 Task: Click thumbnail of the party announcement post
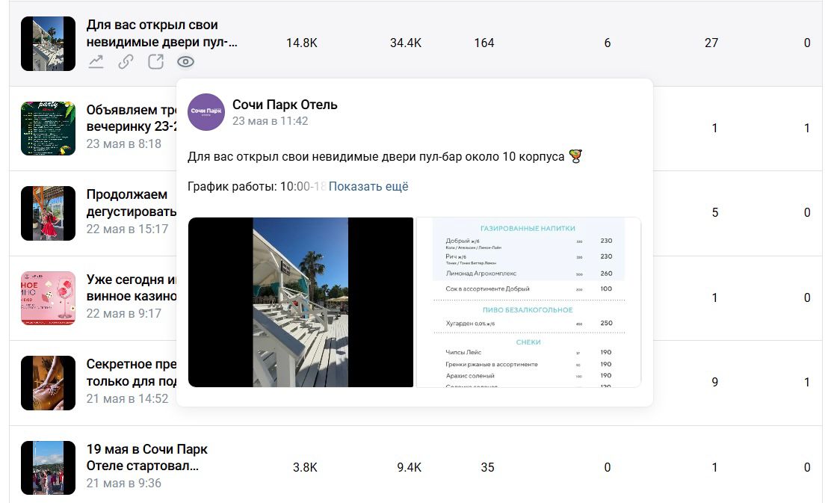tap(49, 129)
